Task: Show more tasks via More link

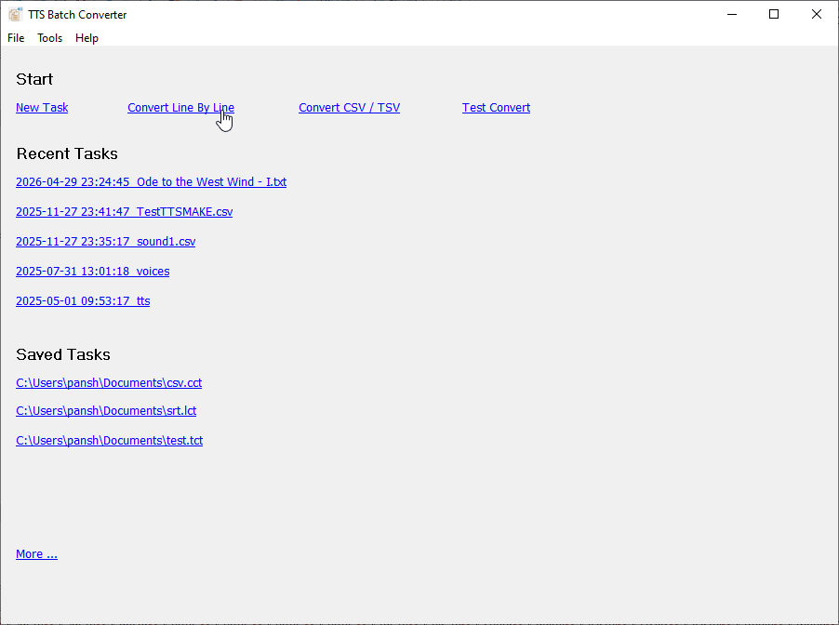Action: pyautogui.click(x=36, y=553)
